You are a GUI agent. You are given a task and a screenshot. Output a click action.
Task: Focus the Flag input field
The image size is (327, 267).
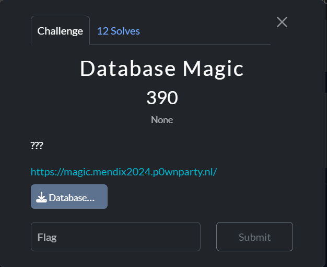[115, 237]
